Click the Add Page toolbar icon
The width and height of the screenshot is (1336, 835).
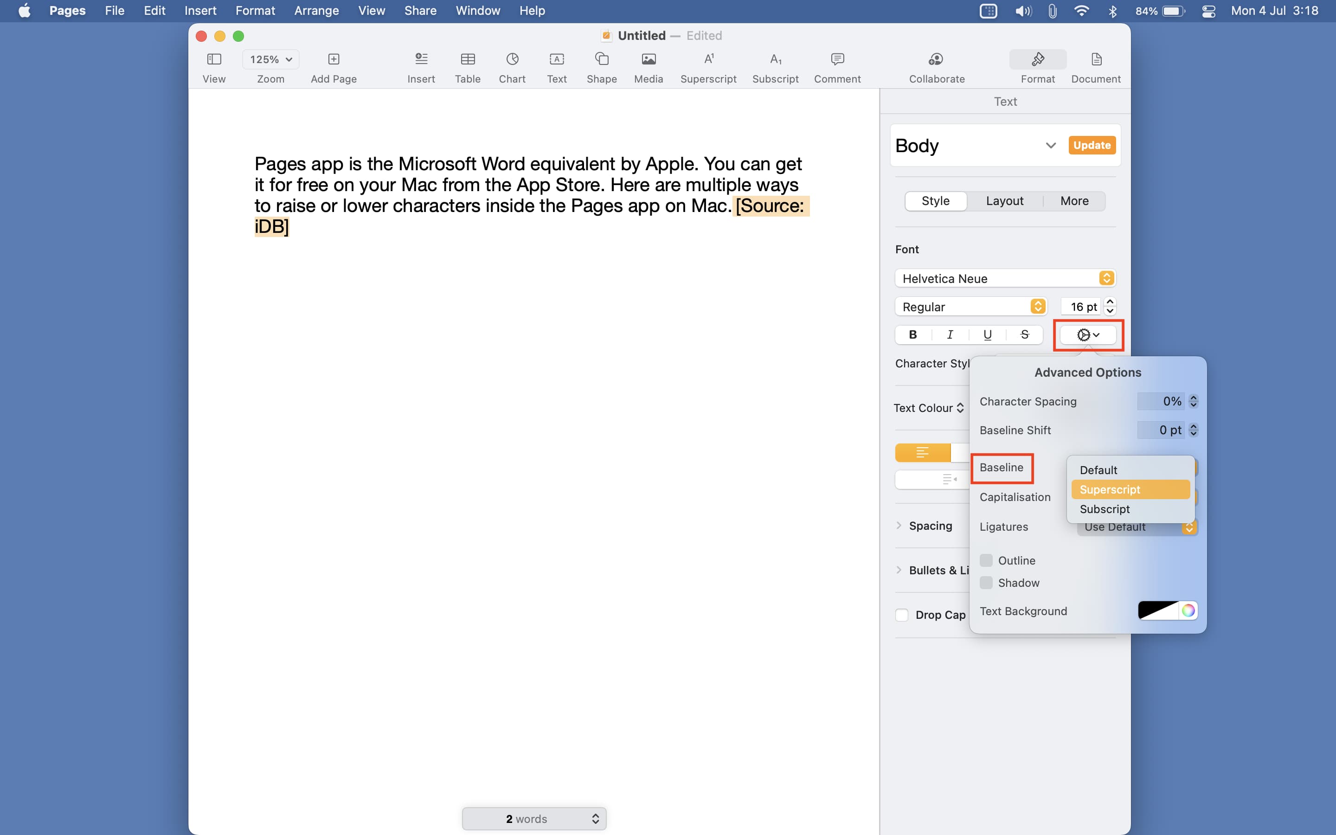pyautogui.click(x=334, y=59)
